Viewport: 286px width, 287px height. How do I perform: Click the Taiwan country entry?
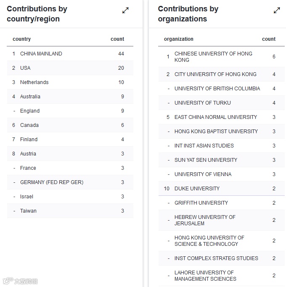(x=28, y=211)
